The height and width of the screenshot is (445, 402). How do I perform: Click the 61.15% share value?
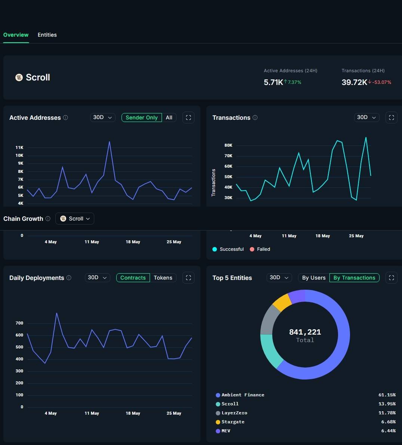point(387,395)
